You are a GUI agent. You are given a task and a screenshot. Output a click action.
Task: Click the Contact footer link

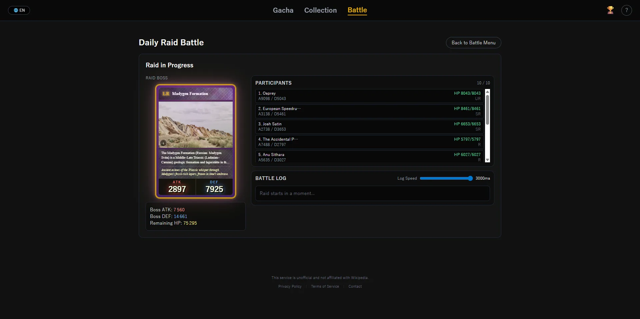point(355,286)
